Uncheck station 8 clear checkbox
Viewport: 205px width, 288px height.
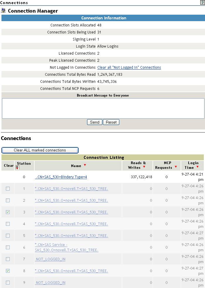click(x=8, y=271)
